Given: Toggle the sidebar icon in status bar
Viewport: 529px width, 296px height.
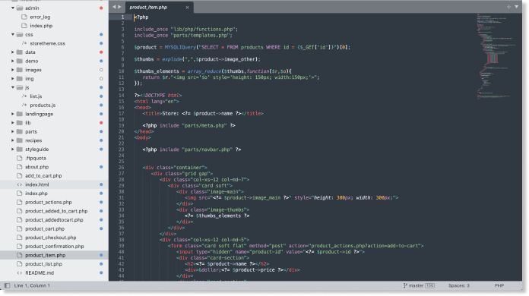Looking at the screenshot, I should 7,285.
